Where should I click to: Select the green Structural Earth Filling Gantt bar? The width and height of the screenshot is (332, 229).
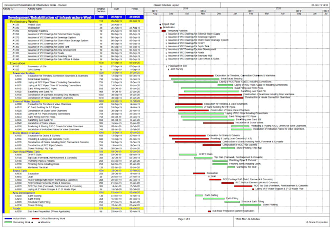pyautogui.click(x=232, y=202)
